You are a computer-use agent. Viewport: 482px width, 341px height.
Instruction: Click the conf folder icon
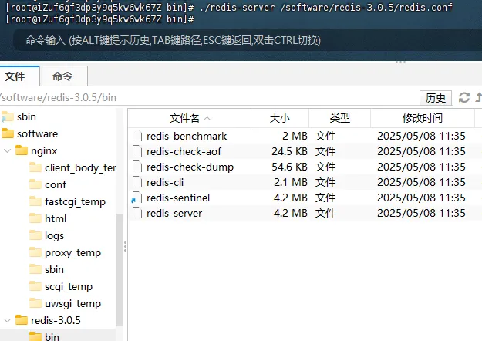pyautogui.click(x=35, y=184)
